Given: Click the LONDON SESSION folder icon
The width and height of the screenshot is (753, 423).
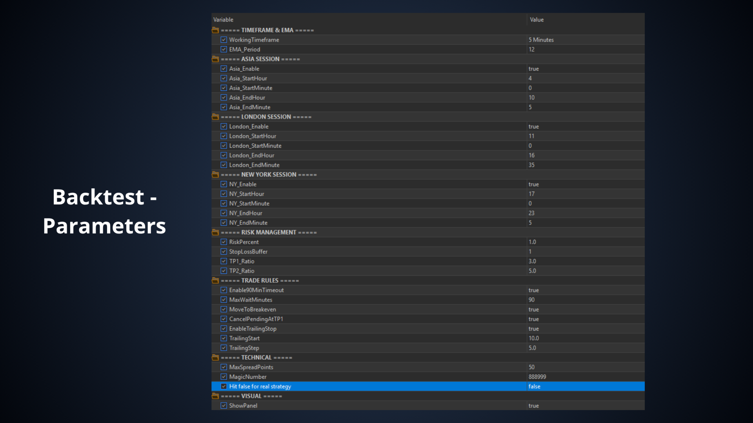Looking at the screenshot, I should [x=215, y=117].
